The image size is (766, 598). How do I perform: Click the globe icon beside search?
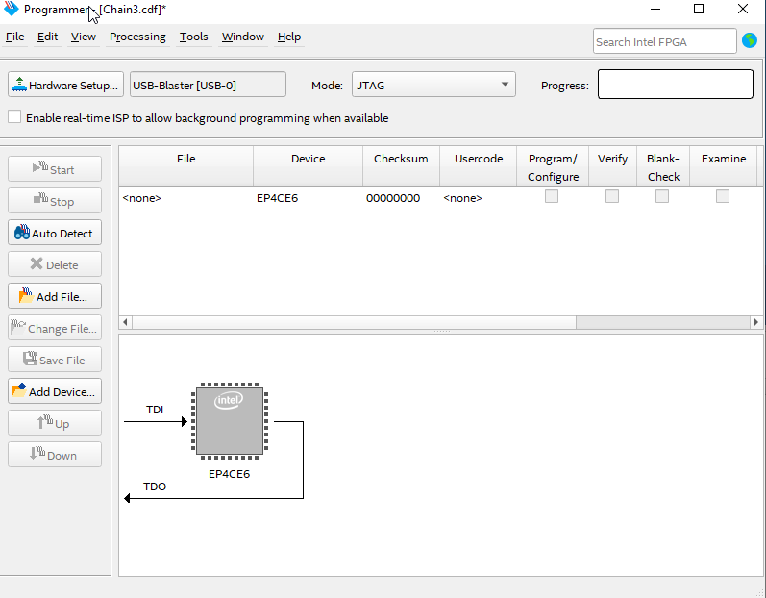750,41
